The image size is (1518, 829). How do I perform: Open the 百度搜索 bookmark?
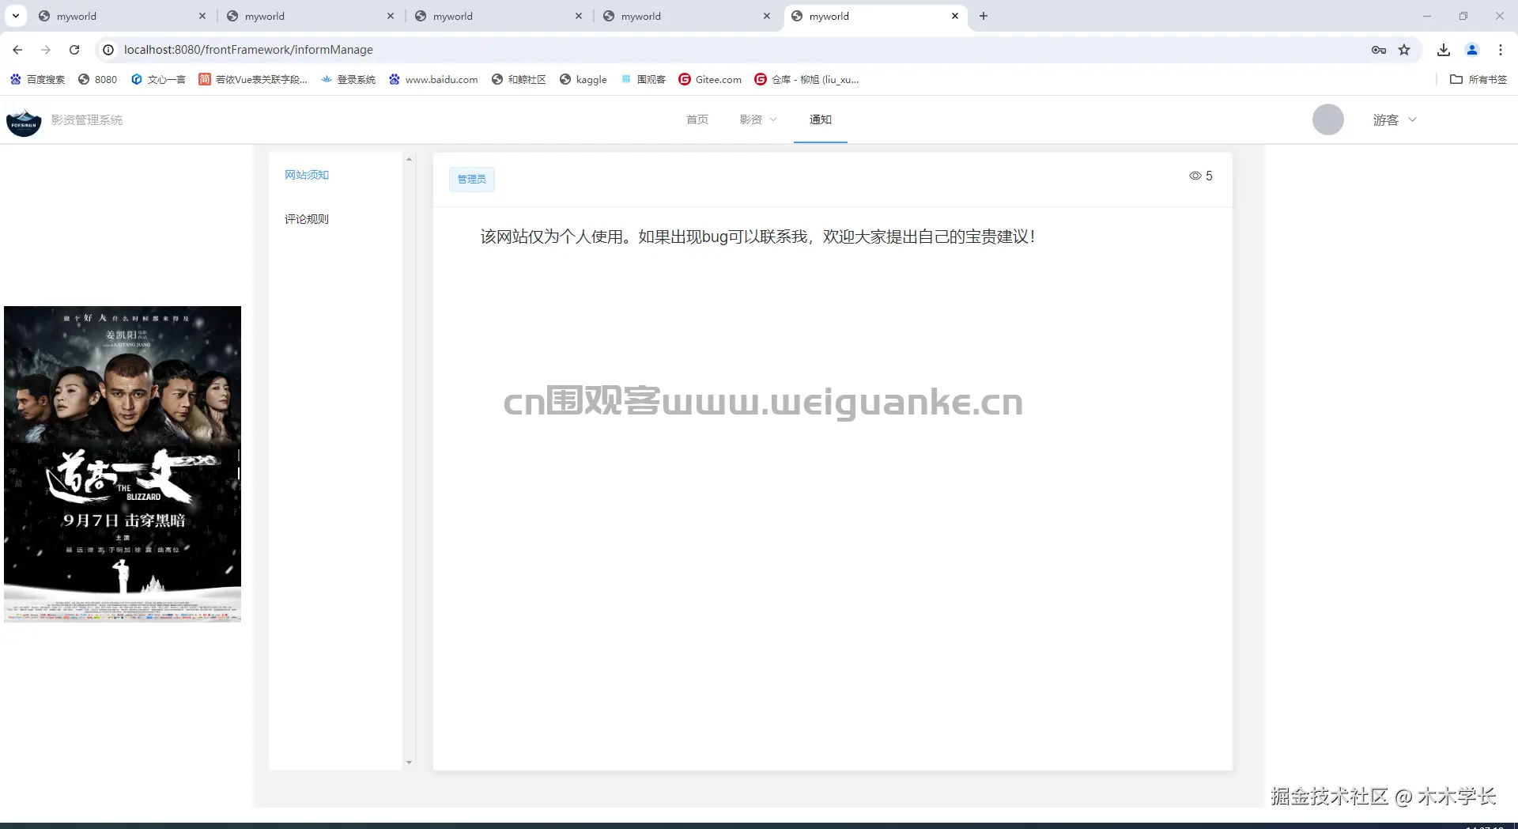[x=36, y=79]
